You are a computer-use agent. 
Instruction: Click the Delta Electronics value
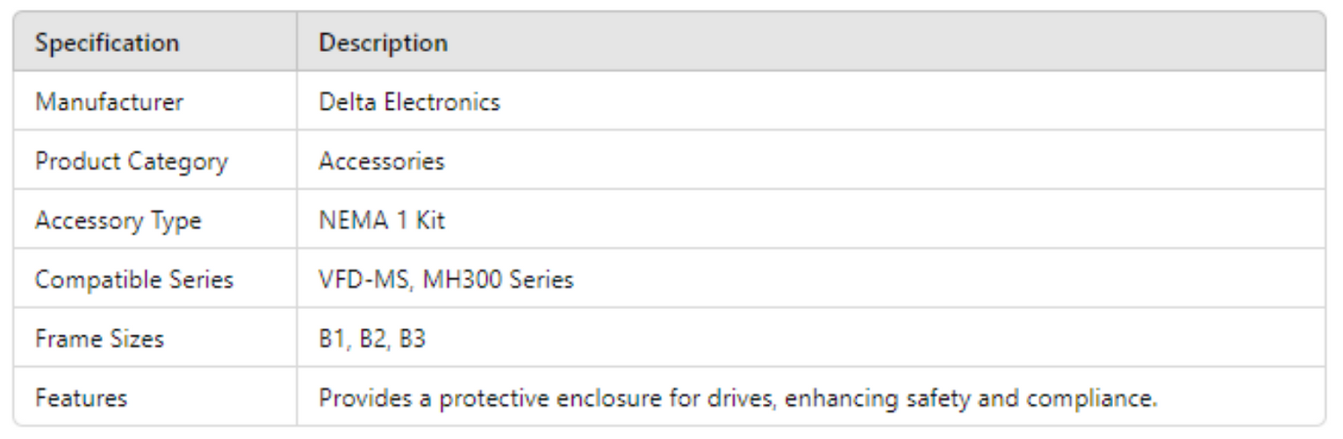coord(409,102)
